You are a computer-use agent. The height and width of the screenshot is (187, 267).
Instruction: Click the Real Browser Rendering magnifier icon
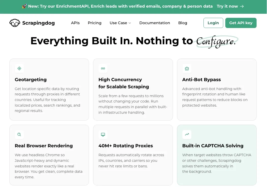click(x=19, y=134)
